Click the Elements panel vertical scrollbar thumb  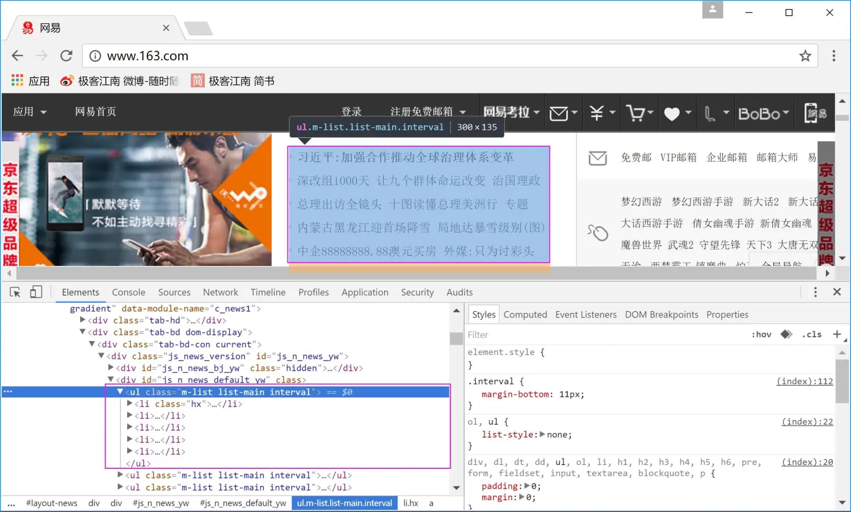pos(456,338)
